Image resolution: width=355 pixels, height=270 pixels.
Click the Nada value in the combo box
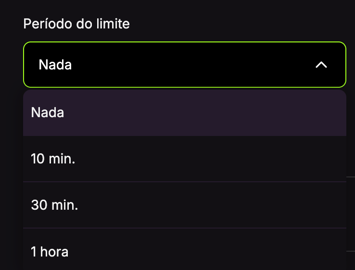[x=55, y=65]
